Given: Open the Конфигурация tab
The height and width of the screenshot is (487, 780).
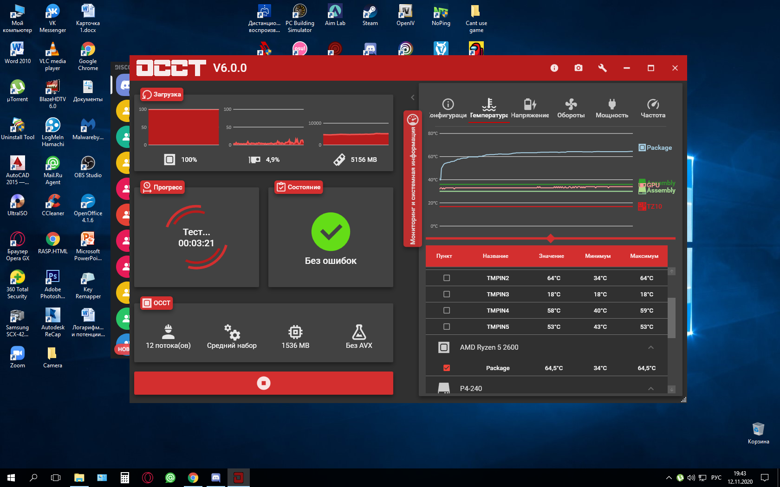Looking at the screenshot, I should click(x=448, y=109).
